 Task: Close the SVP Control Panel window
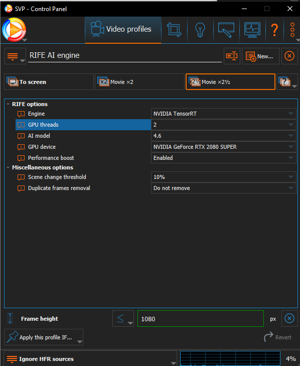pyautogui.click(x=290, y=9)
